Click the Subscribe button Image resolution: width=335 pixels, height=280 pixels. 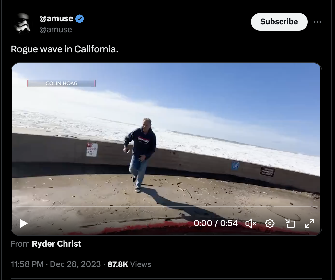(279, 22)
